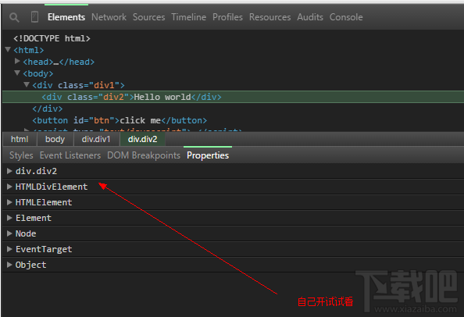Image resolution: width=464 pixels, height=317 pixels.
Task: Collapse the html node arrow
Action: 8,49
